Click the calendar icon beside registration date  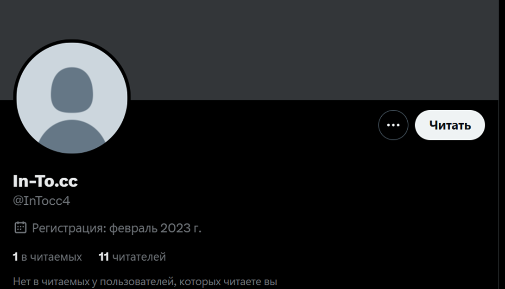pos(20,227)
